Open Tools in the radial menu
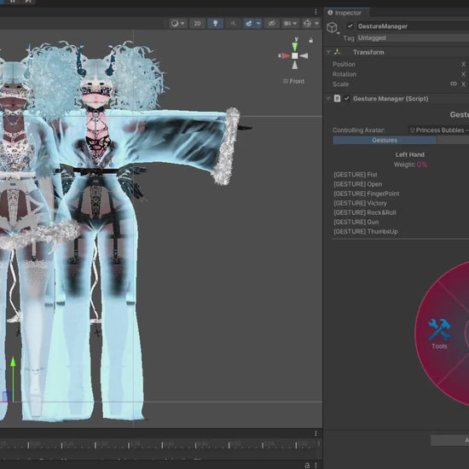 point(439,333)
